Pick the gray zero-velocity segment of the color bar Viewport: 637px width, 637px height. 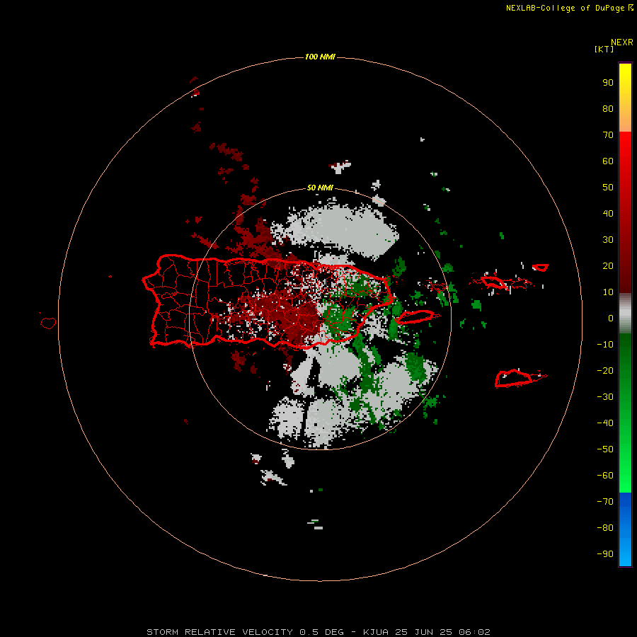(625, 314)
